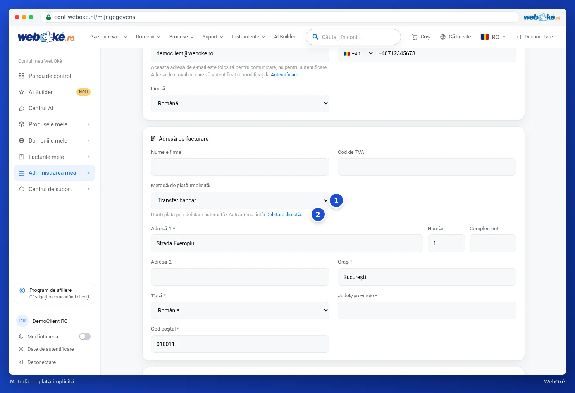Click the Cod poștal input field
This screenshot has width=575, height=393.
point(240,344)
